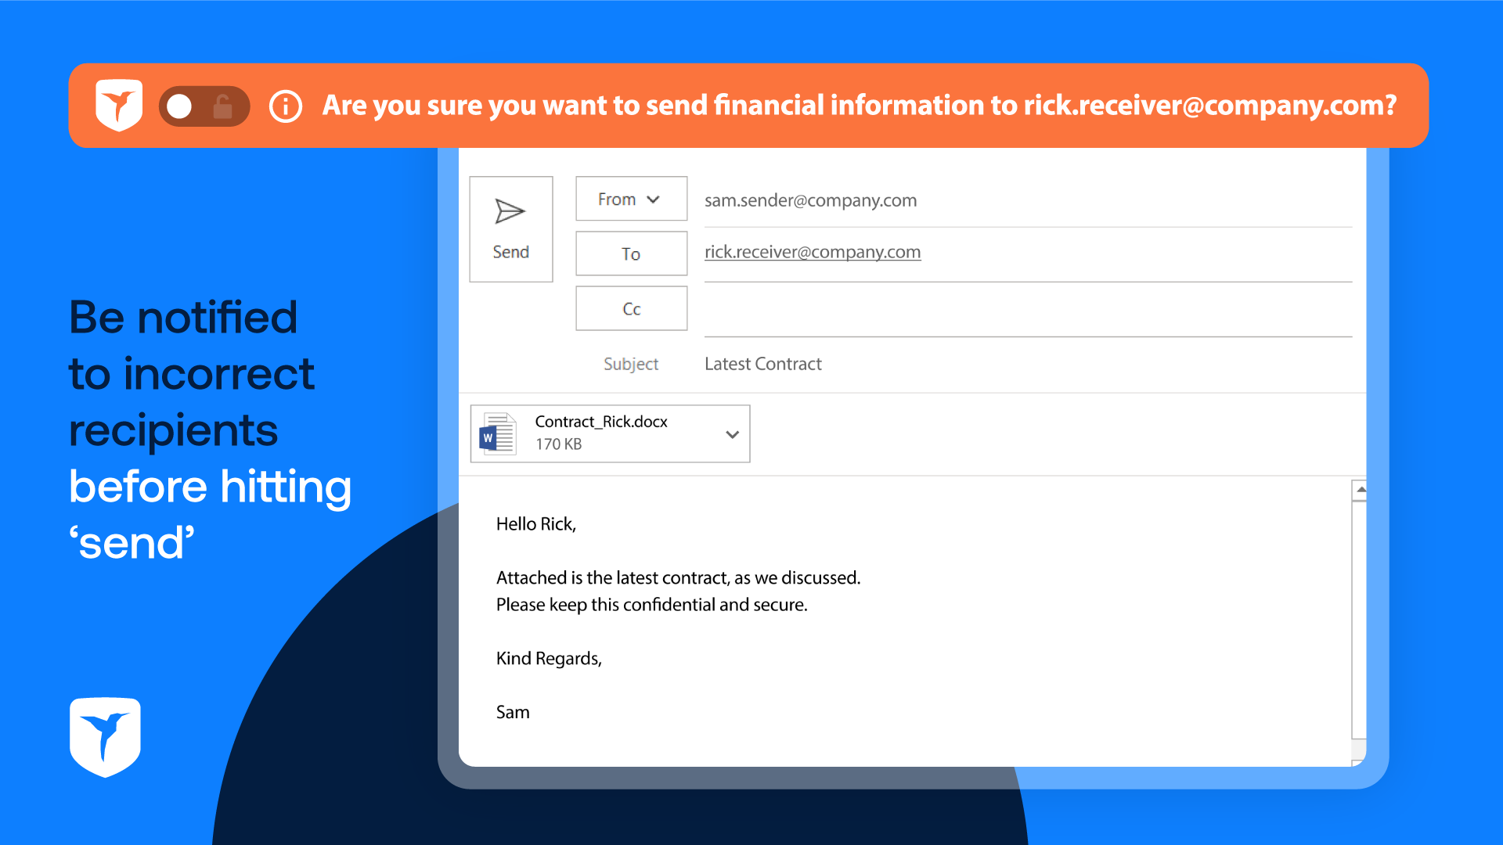Click the shield bird logo in the banner
Viewport: 1503px width, 845px height.
[x=119, y=105]
